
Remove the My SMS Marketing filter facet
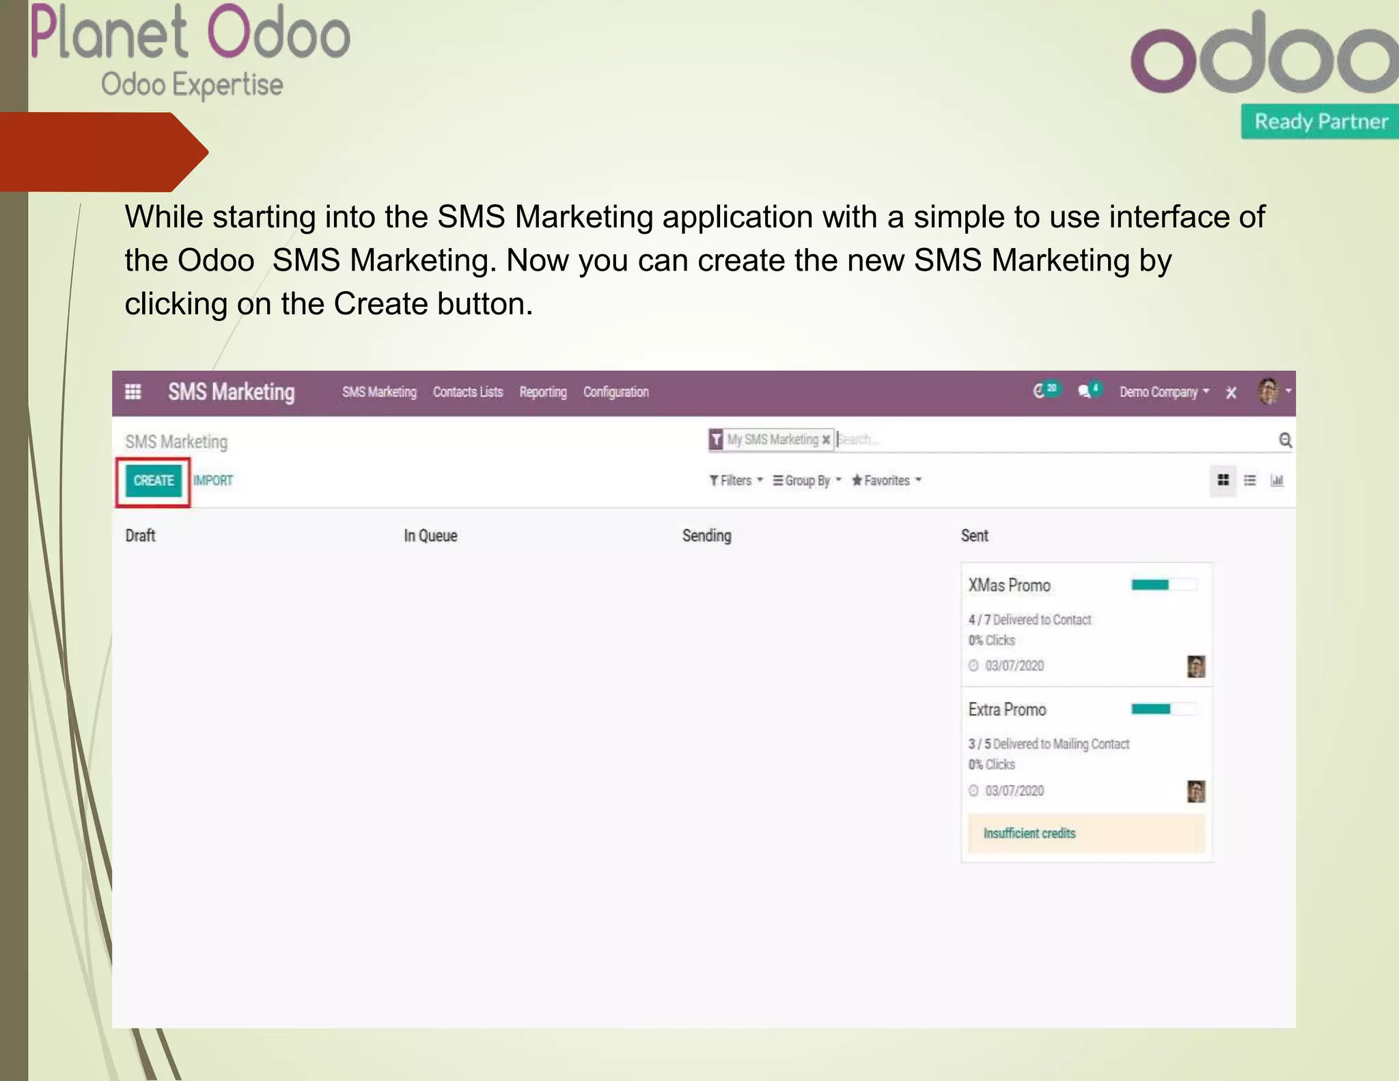pos(826,439)
